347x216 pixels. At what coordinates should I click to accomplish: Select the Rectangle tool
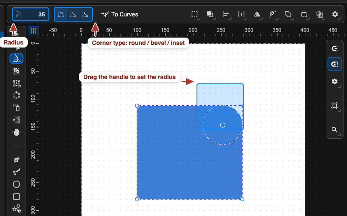pos(16,197)
